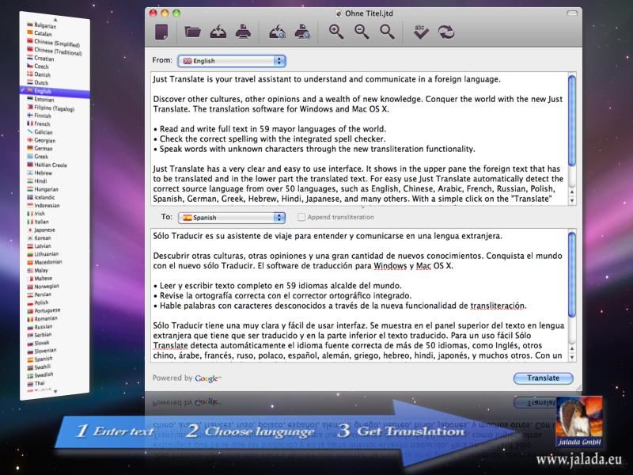Click the plain magnifier toolbar icon

[x=387, y=32]
